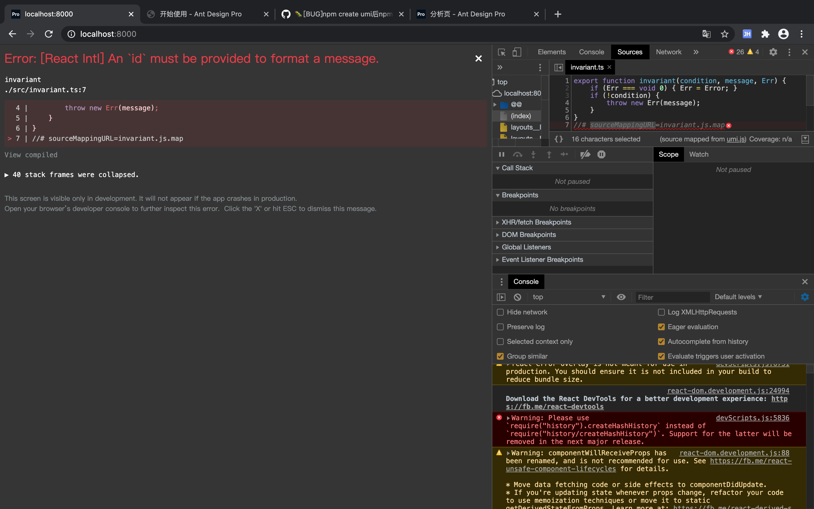Image resolution: width=814 pixels, height=509 pixels.
Task: Uncheck the Group similar checkbox
Action: click(500, 356)
